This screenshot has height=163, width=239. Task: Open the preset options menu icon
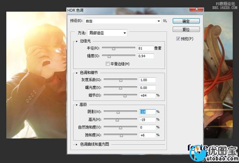coord(165,21)
